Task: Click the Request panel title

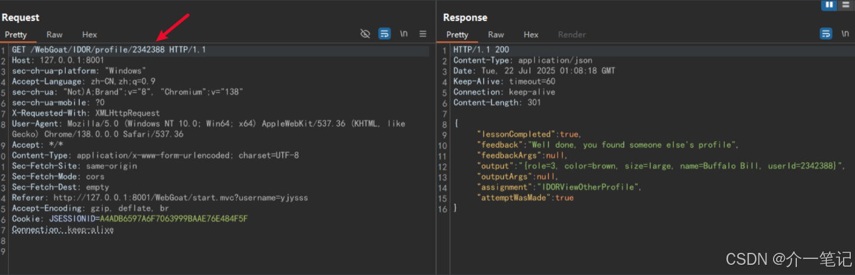Action: (20, 18)
